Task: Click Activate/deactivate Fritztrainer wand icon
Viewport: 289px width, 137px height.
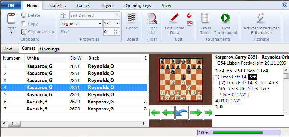Action: coord(261,18)
